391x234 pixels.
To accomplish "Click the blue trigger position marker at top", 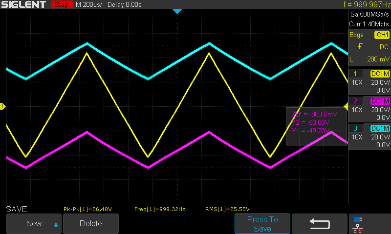I will [x=177, y=11].
